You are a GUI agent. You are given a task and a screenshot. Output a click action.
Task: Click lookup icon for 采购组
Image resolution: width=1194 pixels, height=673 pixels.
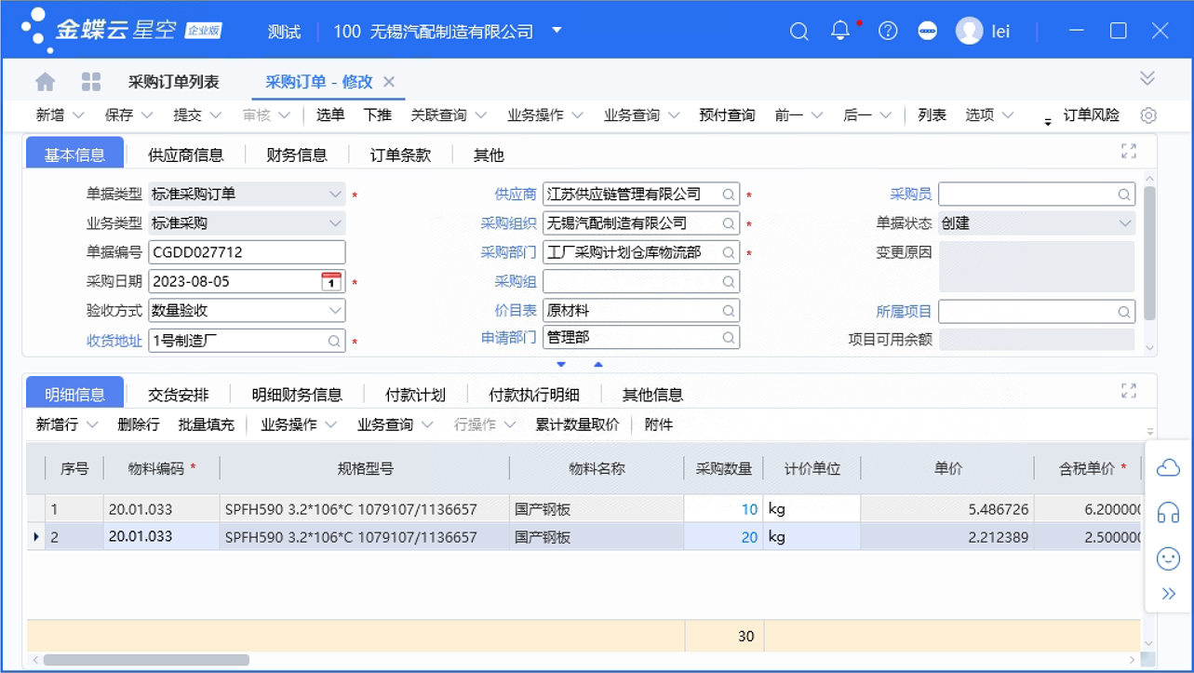click(x=729, y=282)
